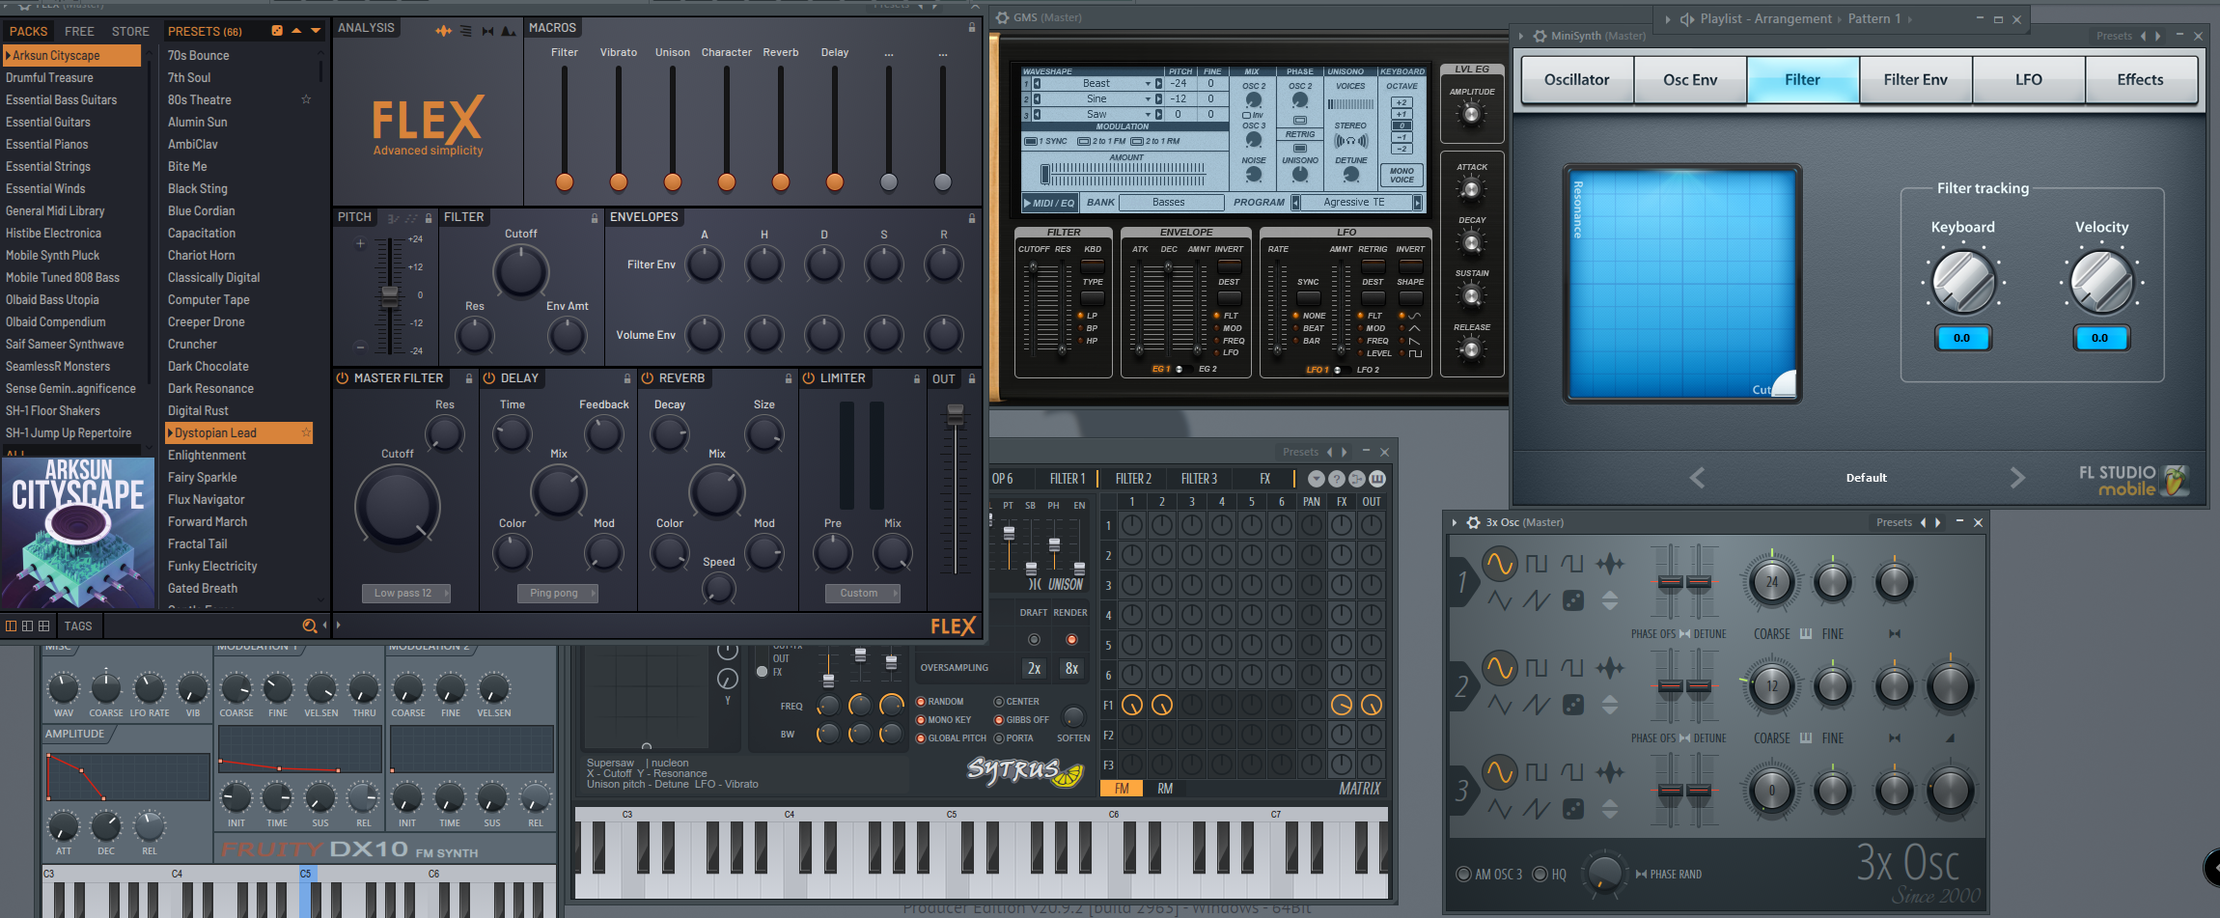Viewport: 2220px width, 918px height.
Task: Pick the random noise dice shape for oscillator 2
Action: coord(1573,705)
